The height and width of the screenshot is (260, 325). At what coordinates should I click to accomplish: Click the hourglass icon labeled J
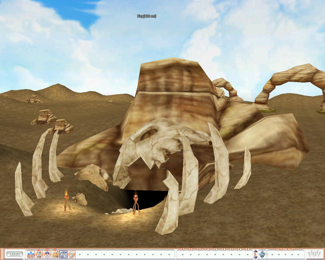(39, 254)
